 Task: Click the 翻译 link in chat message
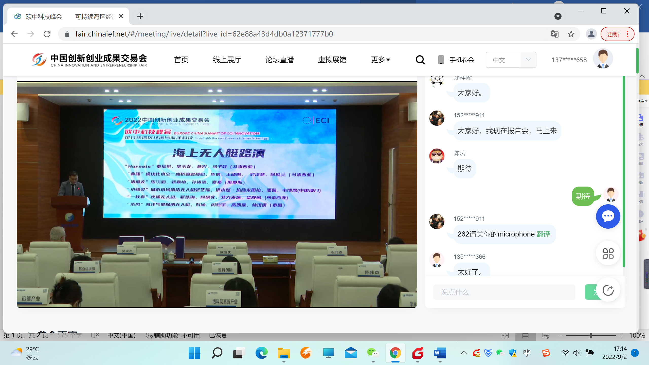click(543, 234)
